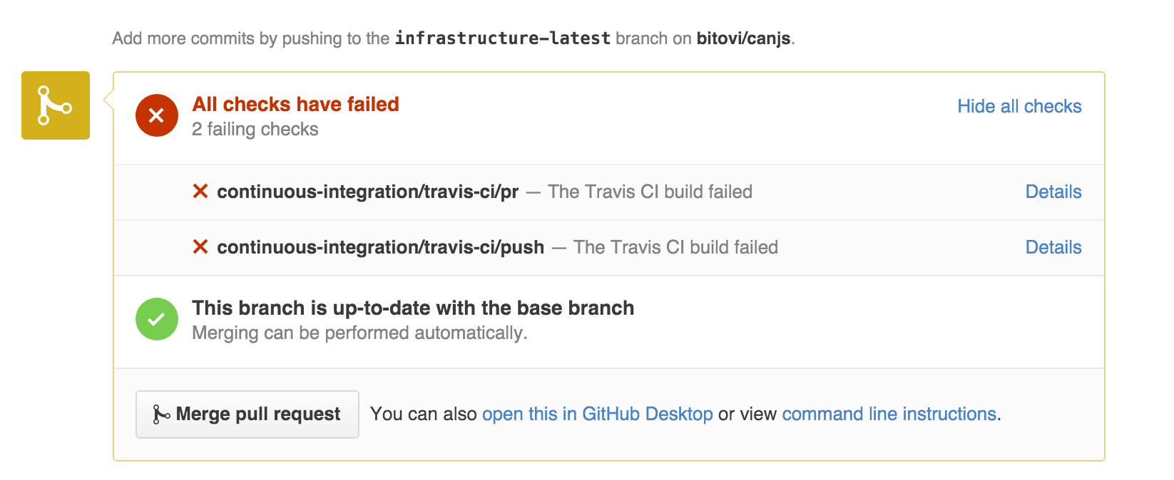Image resolution: width=1174 pixels, height=480 pixels.
Task: Open Details for the travis-ci/pr check
Action: (x=1053, y=192)
